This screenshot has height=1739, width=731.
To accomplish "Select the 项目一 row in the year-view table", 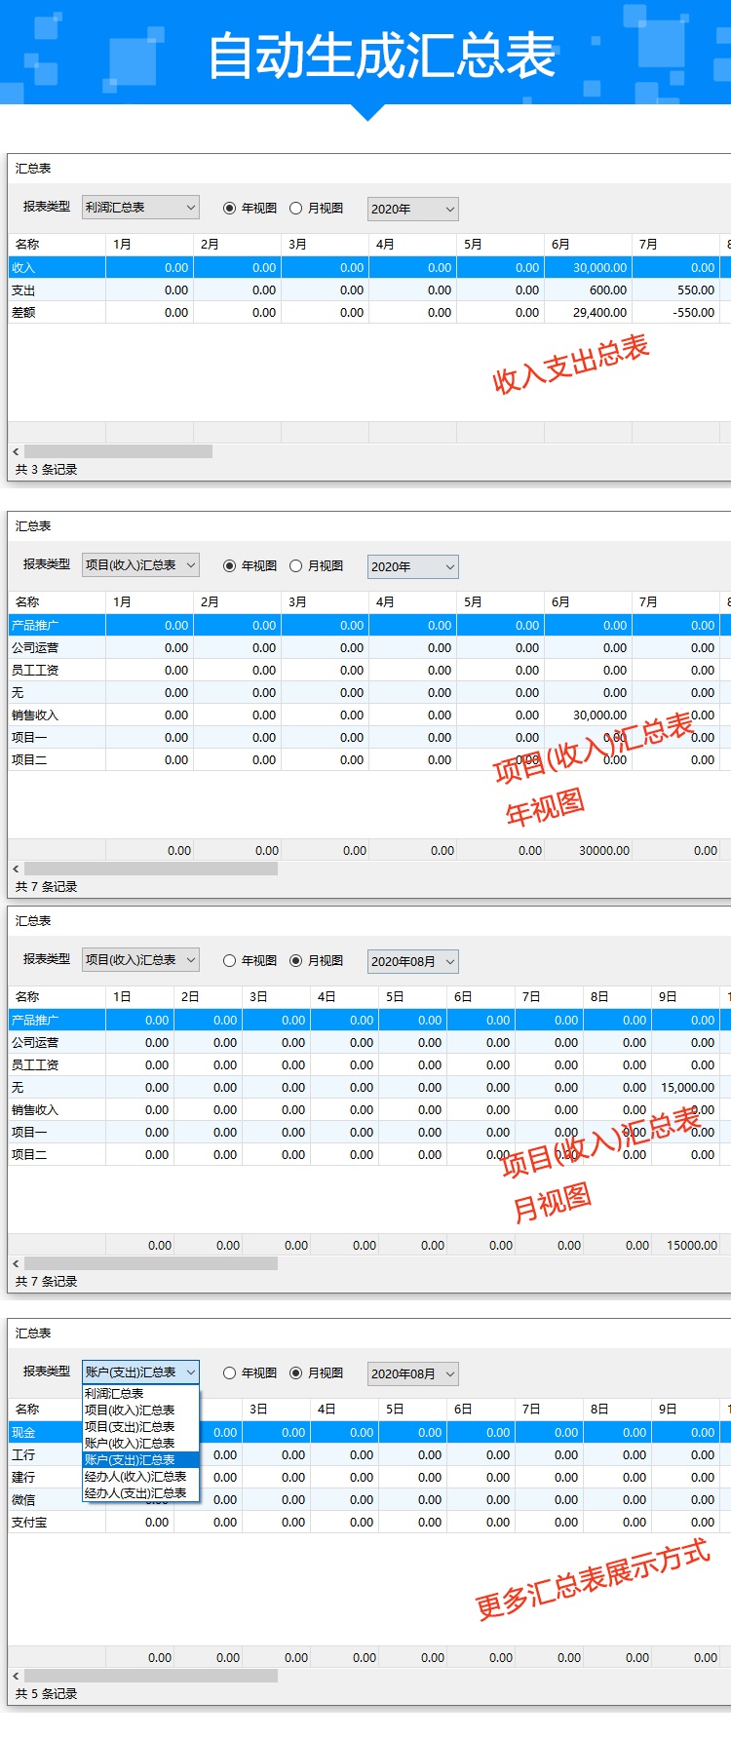I will pos(369,737).
